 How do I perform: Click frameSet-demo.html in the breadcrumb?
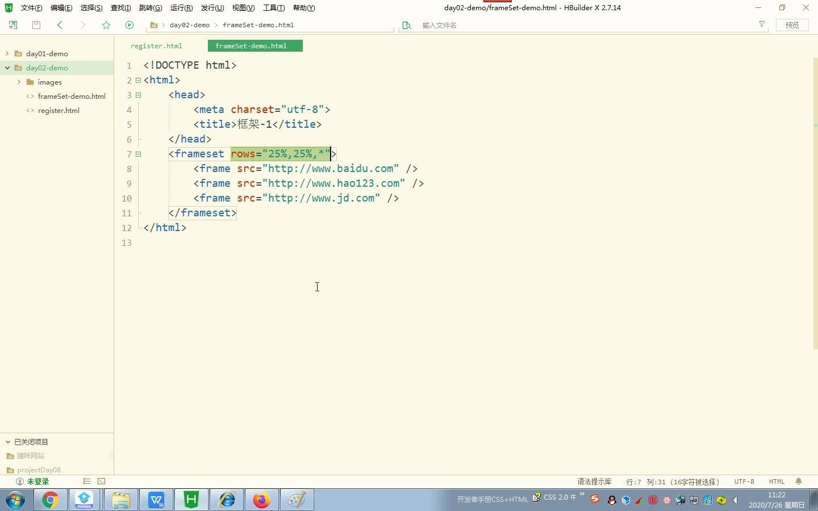coord(258,25)
